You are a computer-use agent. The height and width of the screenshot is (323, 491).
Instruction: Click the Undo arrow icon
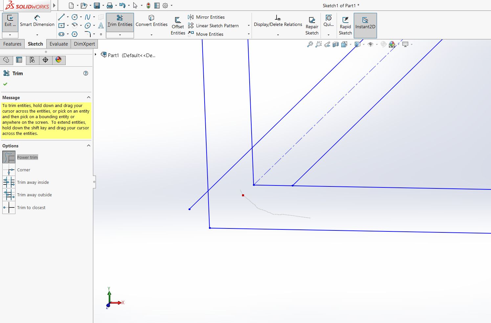(123, 6)
